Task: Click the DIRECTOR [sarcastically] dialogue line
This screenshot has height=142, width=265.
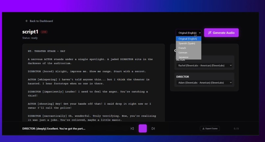Action: point(92,118)
